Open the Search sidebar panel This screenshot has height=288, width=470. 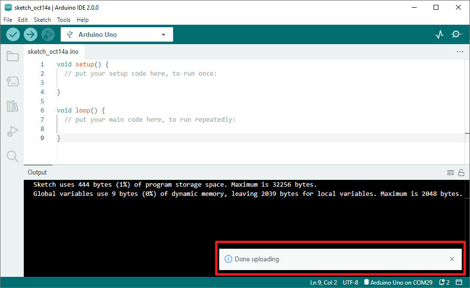tap(13, 156)
